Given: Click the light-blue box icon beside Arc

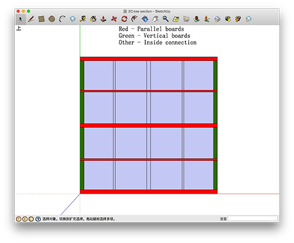Looking at the screenshot, I should 72,19.
